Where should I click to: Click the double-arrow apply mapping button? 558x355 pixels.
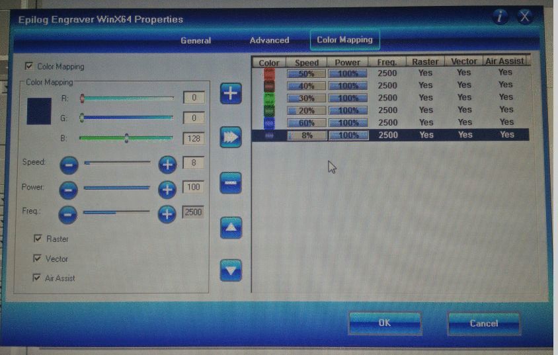point(231,137)
